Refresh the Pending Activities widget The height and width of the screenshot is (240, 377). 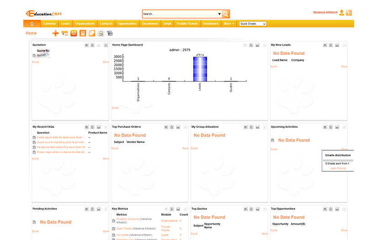pyautogui.click(x=92, y=209)
